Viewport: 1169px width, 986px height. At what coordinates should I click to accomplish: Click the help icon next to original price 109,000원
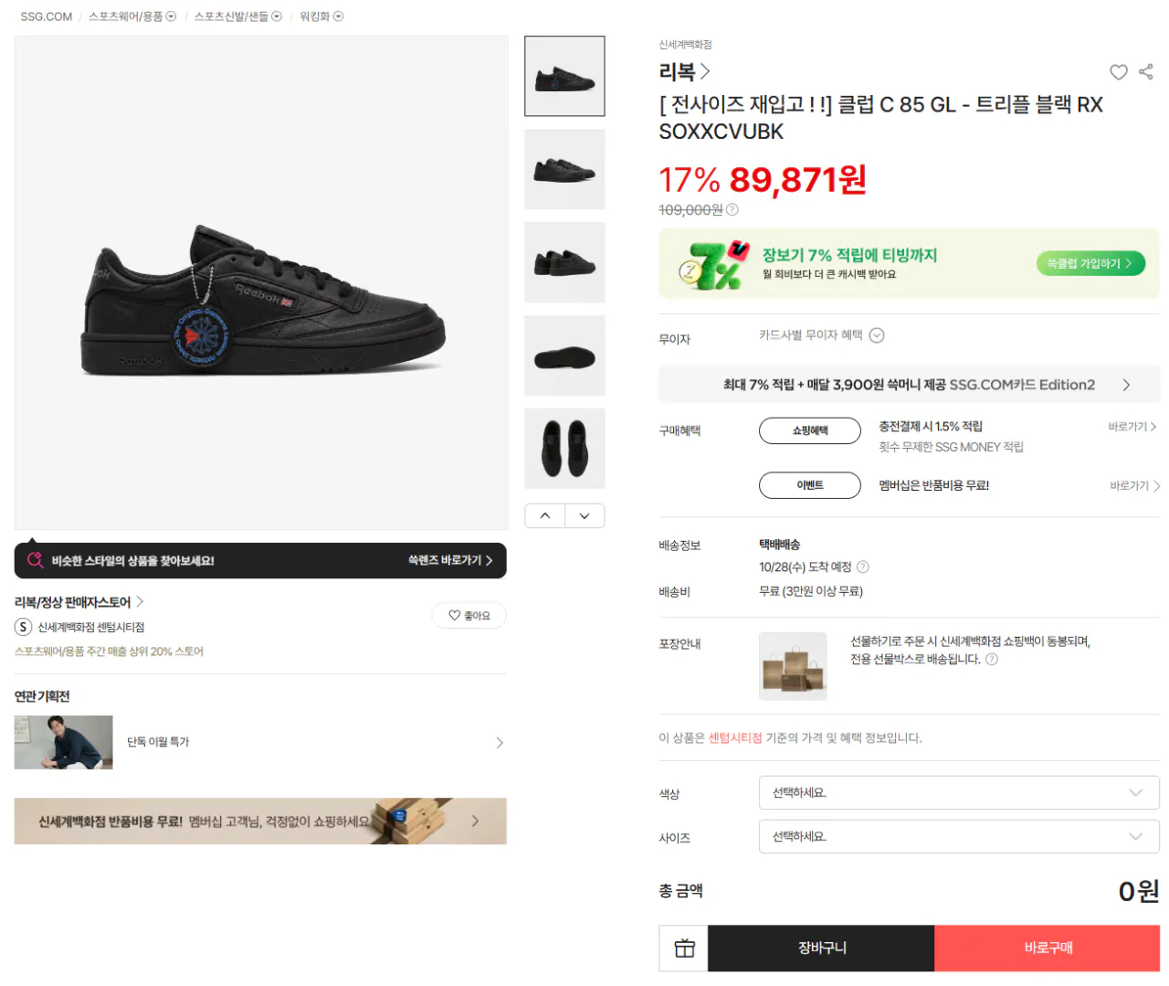coord(732,210)
